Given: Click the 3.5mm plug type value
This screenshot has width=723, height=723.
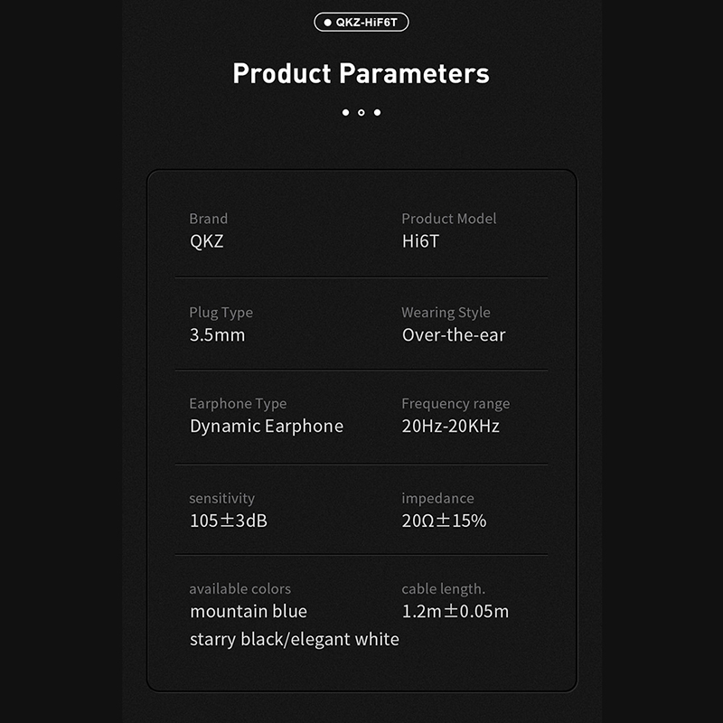Looking at the screenshot, I should 218,335.
